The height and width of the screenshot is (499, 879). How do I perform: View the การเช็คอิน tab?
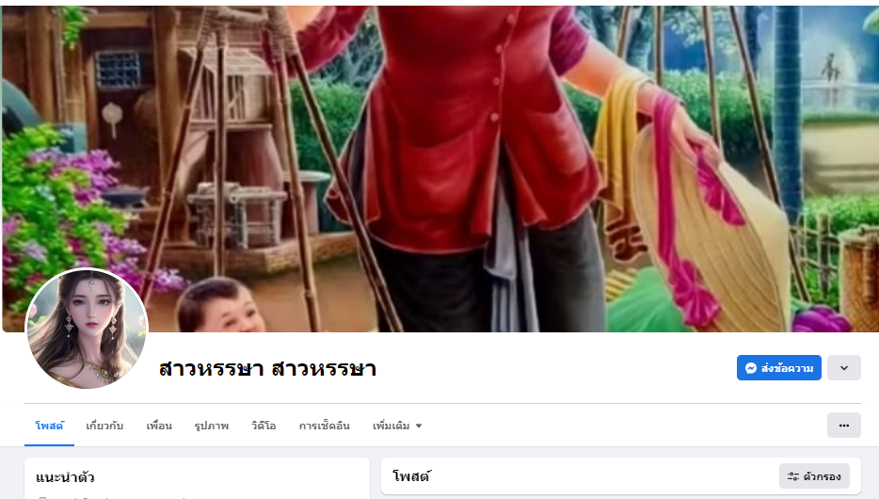(x=324, y=426)
